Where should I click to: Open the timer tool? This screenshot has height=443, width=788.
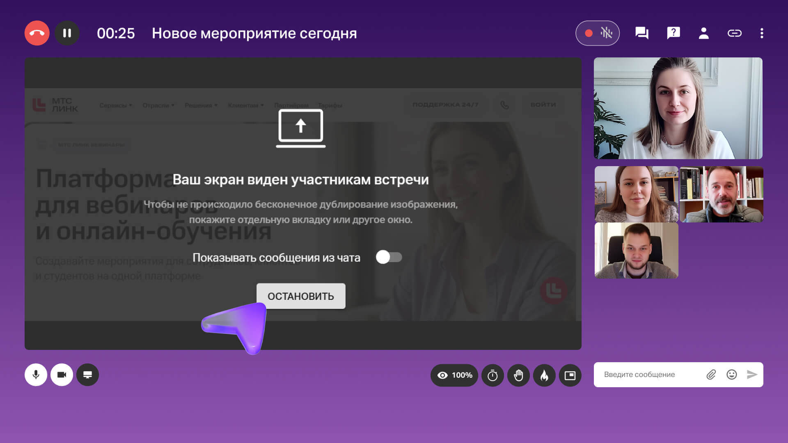[x=492, y=375]
